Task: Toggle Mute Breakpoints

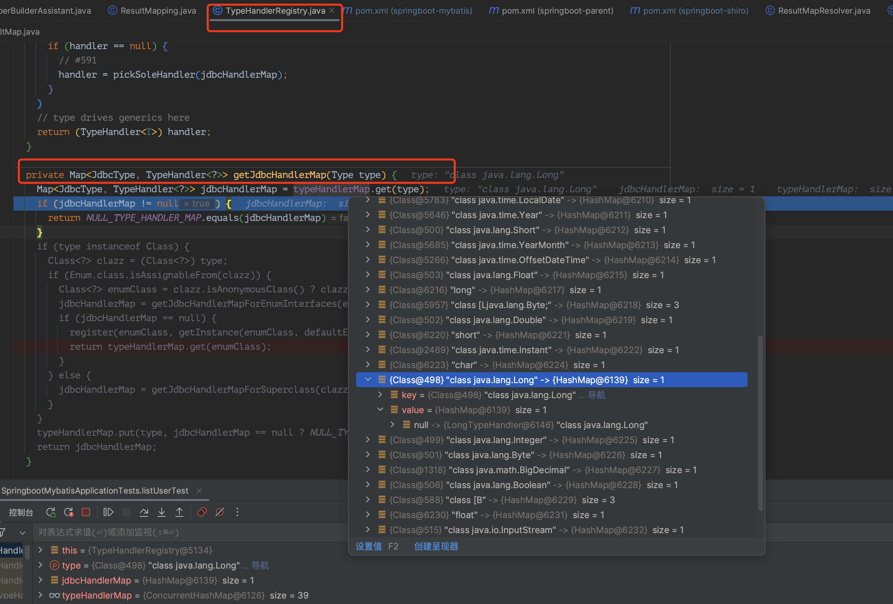Action: tap(220, 512)
